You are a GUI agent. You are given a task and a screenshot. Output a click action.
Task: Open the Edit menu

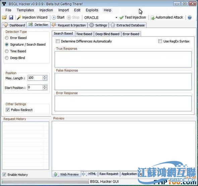(77, 10)
